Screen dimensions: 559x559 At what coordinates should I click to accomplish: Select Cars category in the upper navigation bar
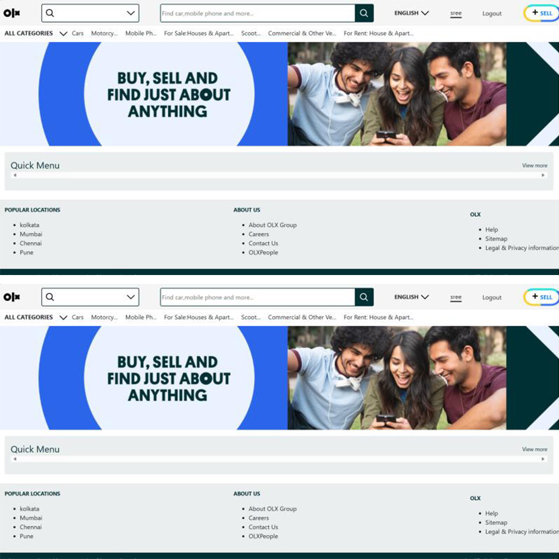click(x=78, y=34)
